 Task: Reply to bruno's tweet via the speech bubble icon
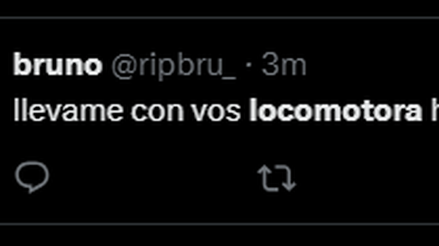click(x=32, y=177)
